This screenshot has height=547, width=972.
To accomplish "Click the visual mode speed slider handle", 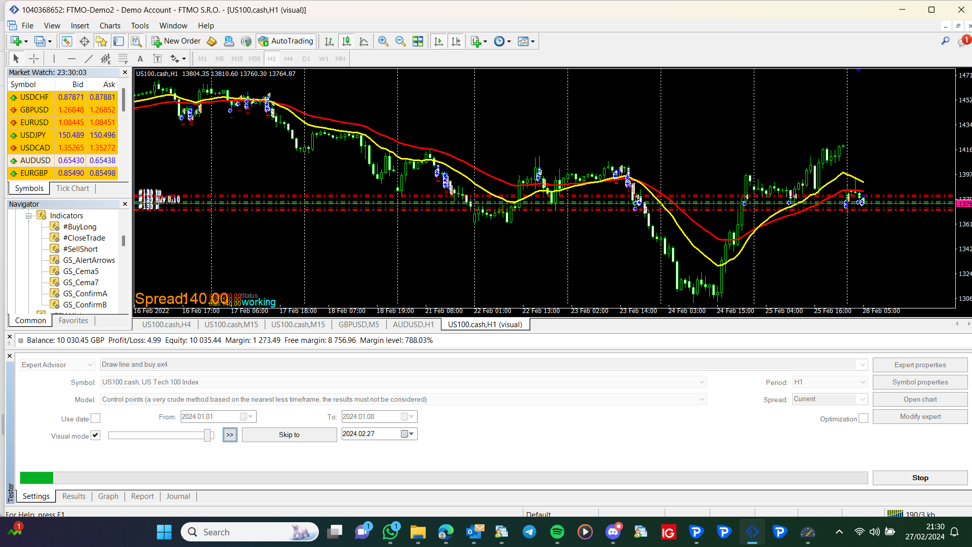I will 207,435.
